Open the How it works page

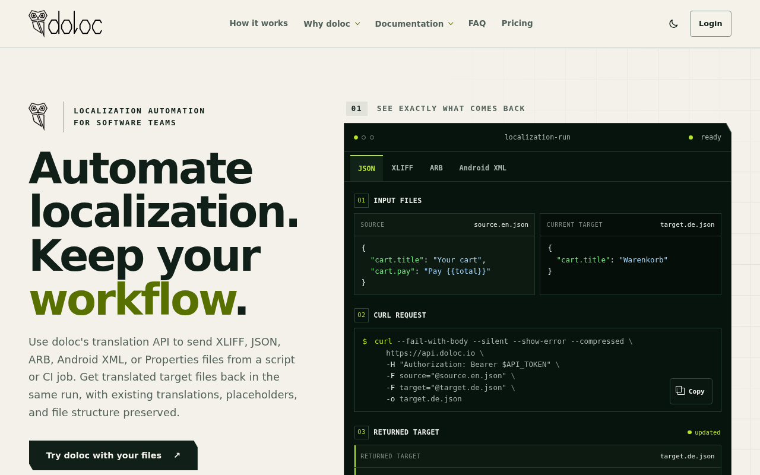pyautogui.click(x=259, y=23)
